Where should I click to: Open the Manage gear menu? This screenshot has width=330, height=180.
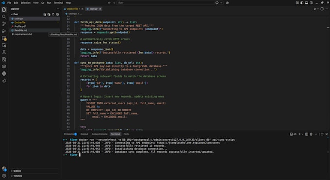pyautogui.click(x=4, y=176)
